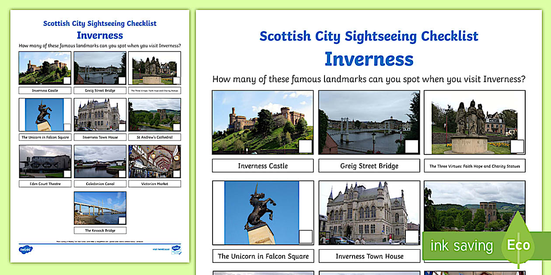Image resolution: width=551 pixels, height=275 pixels.
Task: Open the small Victorian Market photo
Action: (154, 160)
